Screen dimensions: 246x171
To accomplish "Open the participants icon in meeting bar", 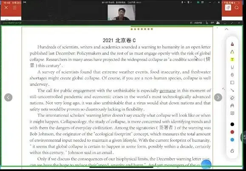I will tap(218, 23).
